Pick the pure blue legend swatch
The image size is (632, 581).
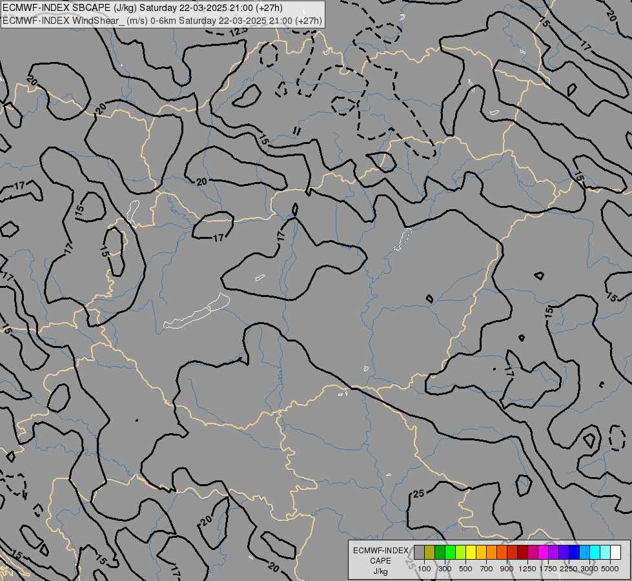pos(574,553)
